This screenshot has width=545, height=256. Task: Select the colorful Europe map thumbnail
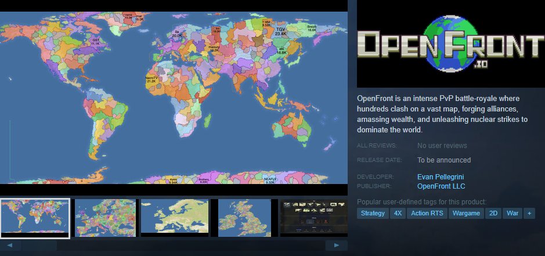point(105,218)
